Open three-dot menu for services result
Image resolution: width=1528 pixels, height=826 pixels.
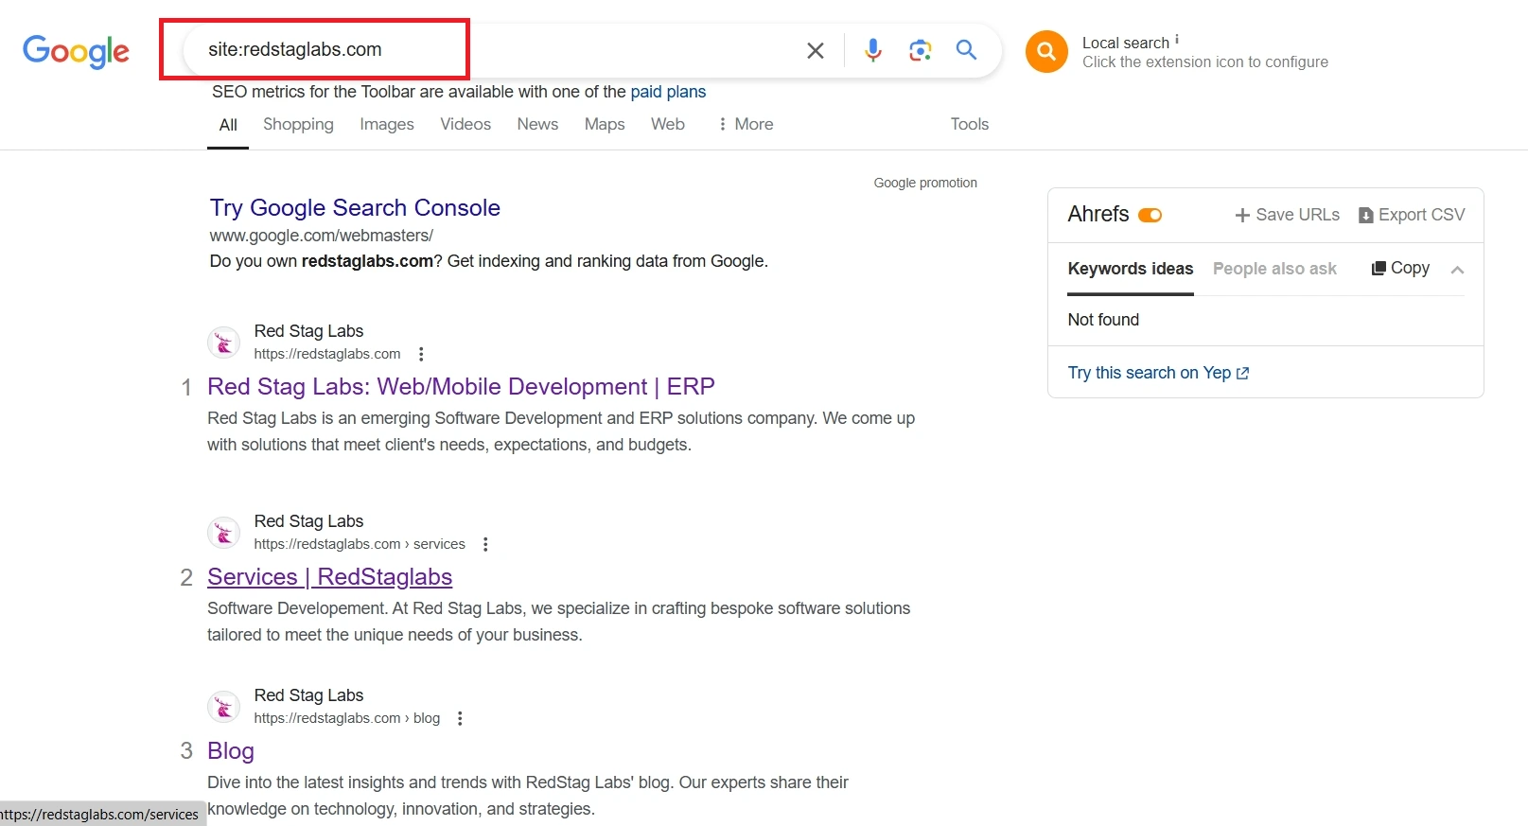(485, 544)
